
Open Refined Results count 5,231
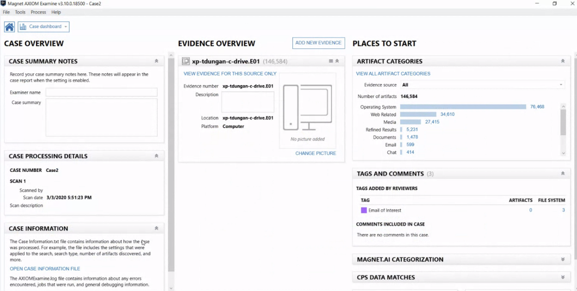pyautogui.click(x=412, y=129)
